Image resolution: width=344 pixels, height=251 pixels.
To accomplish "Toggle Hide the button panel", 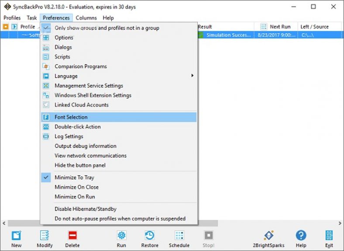I will (119, 165).
